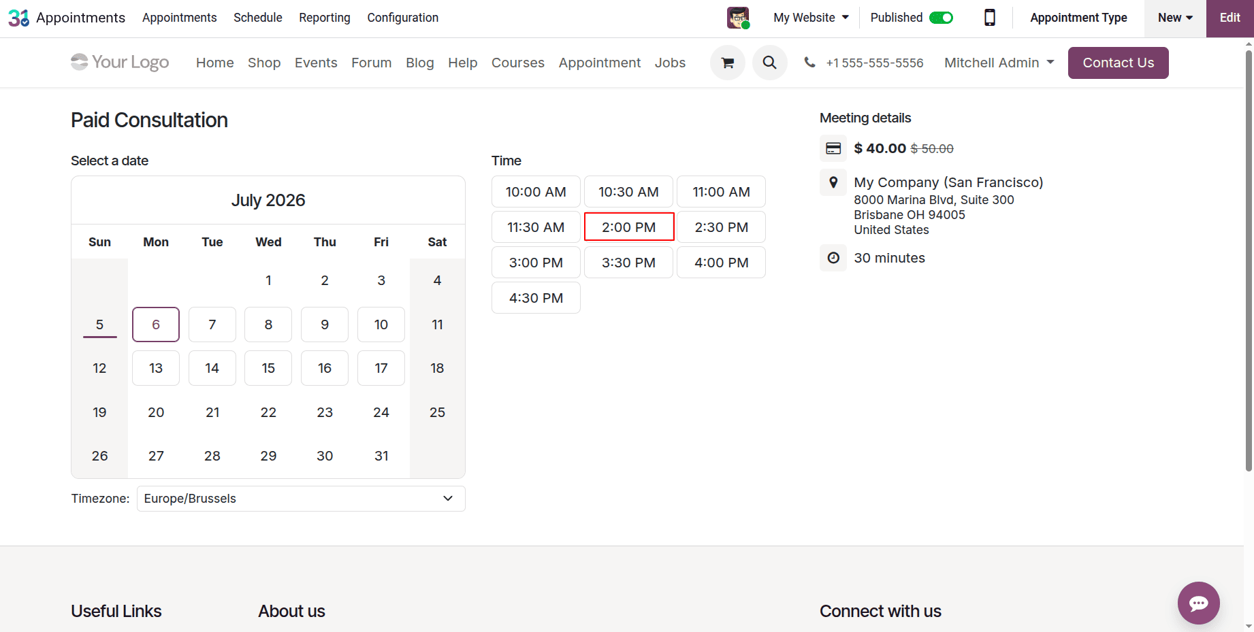The width and height of the screenshot is (1254, 632).
Task: Open the Appointment website link
Action: [x=600, y=63]
